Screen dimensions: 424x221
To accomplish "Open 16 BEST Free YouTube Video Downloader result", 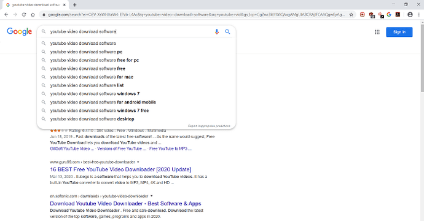I will [120, 169].
